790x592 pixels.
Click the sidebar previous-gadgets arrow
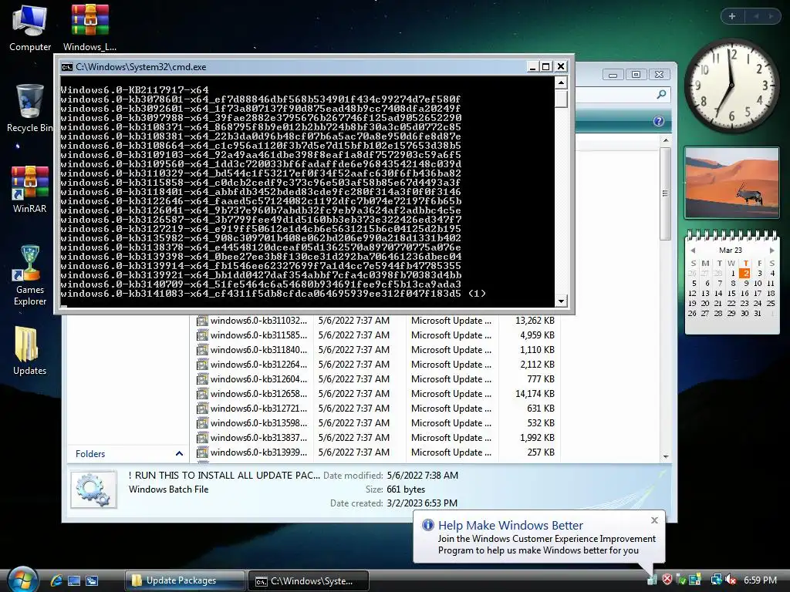coord(756,16)
